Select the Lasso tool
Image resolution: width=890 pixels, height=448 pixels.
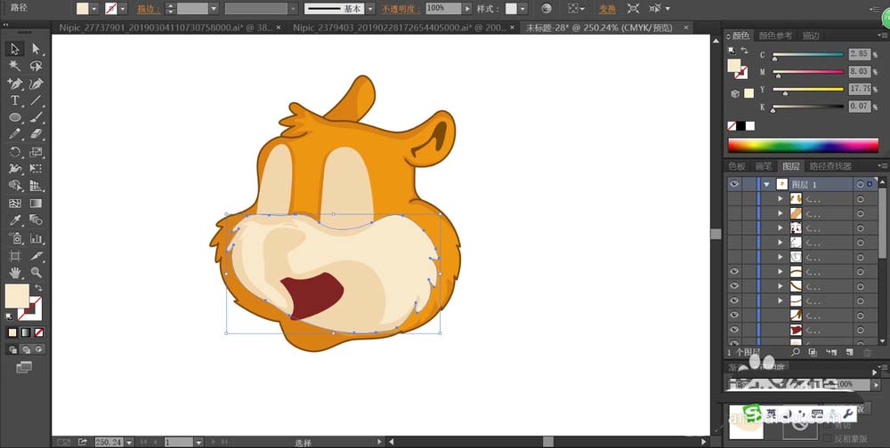pos(36,67)
